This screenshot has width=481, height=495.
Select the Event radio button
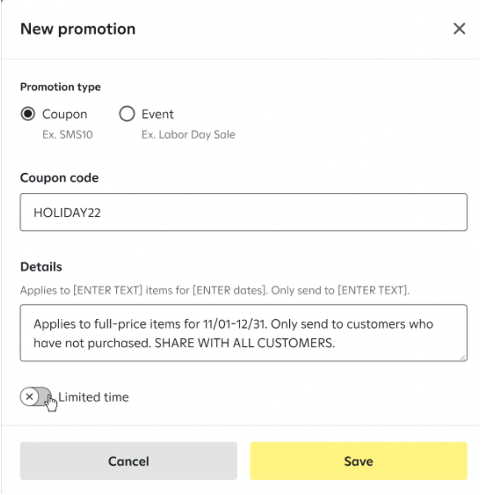[x=127, y=114]
